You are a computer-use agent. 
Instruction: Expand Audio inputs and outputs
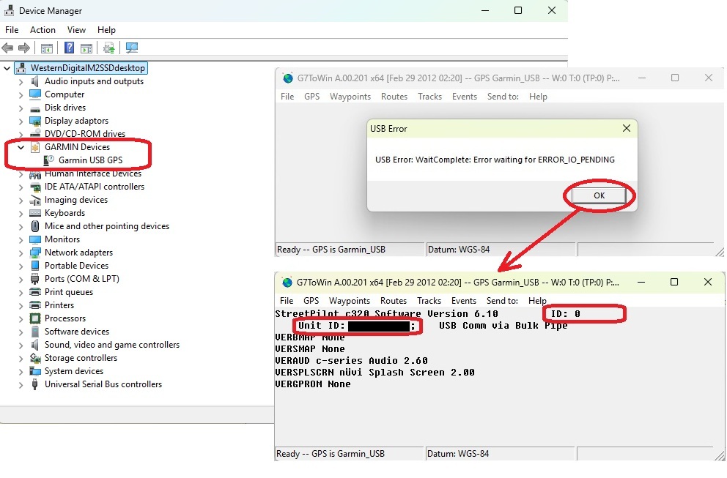click(21, 81)
